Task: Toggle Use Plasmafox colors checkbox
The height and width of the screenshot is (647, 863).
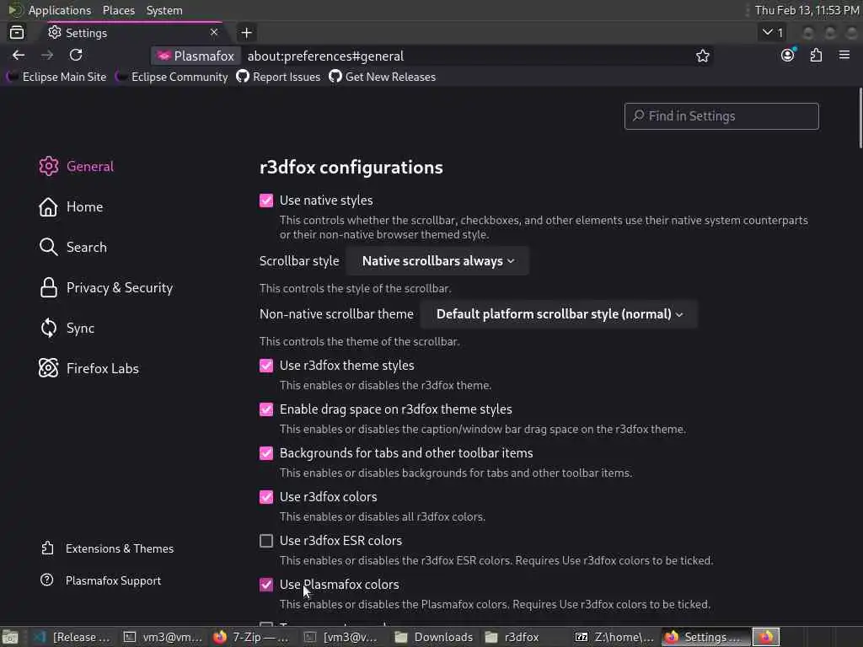Action: (266, 585)
